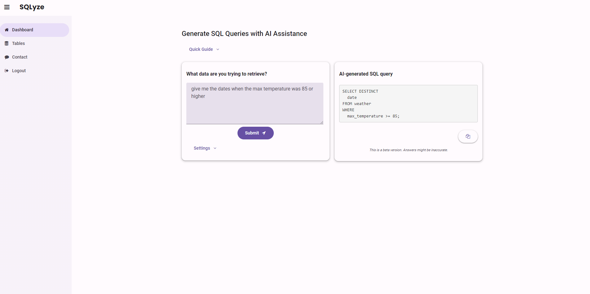The height and width of the screenshot is (294, 590).
Task: Open the Tables menu item
Action: (34, 43)
